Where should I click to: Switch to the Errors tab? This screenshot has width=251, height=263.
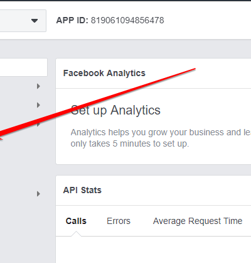[x=119, y=221]
